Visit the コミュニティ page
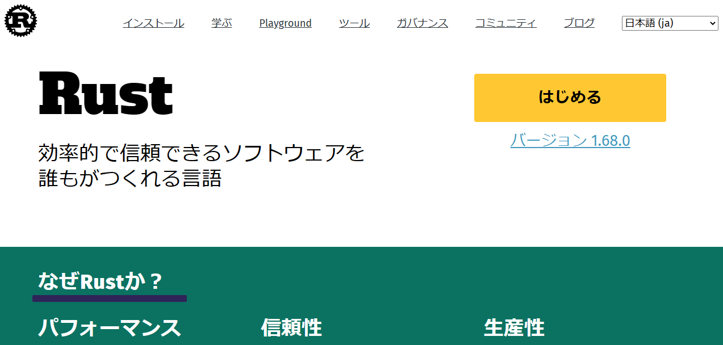This screenshot has width=723, height=345. point(505,23)
